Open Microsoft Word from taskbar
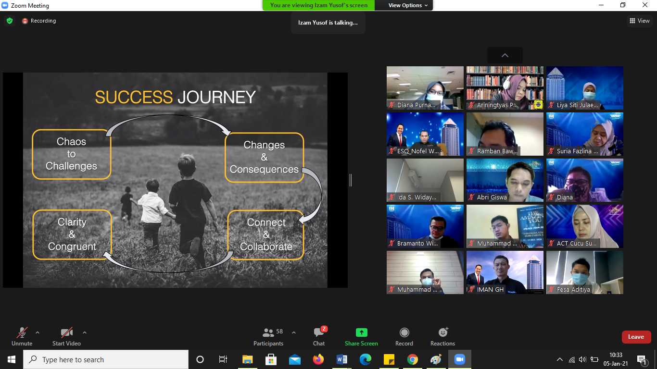Viewport: 657px width, 369px height. (x=342, y=359)
